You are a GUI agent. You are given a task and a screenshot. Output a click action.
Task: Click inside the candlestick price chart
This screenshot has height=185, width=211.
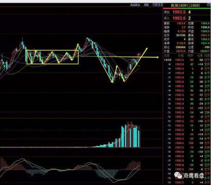(x=81, y=62)
